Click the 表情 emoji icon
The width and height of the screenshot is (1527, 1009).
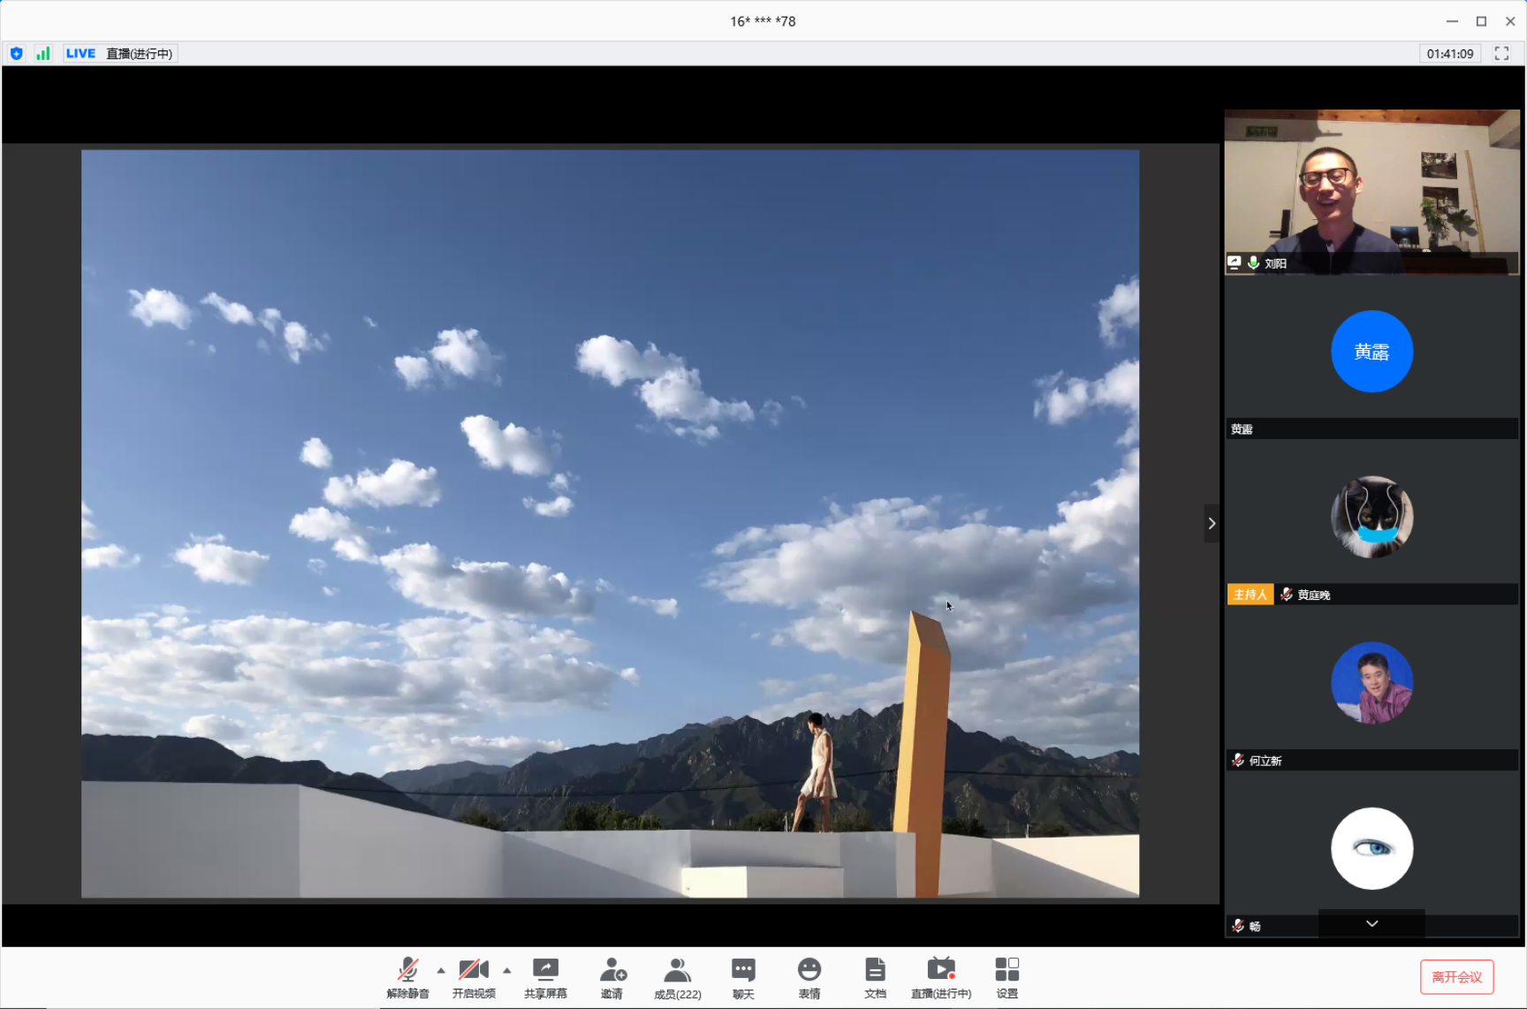pos(809,971)
